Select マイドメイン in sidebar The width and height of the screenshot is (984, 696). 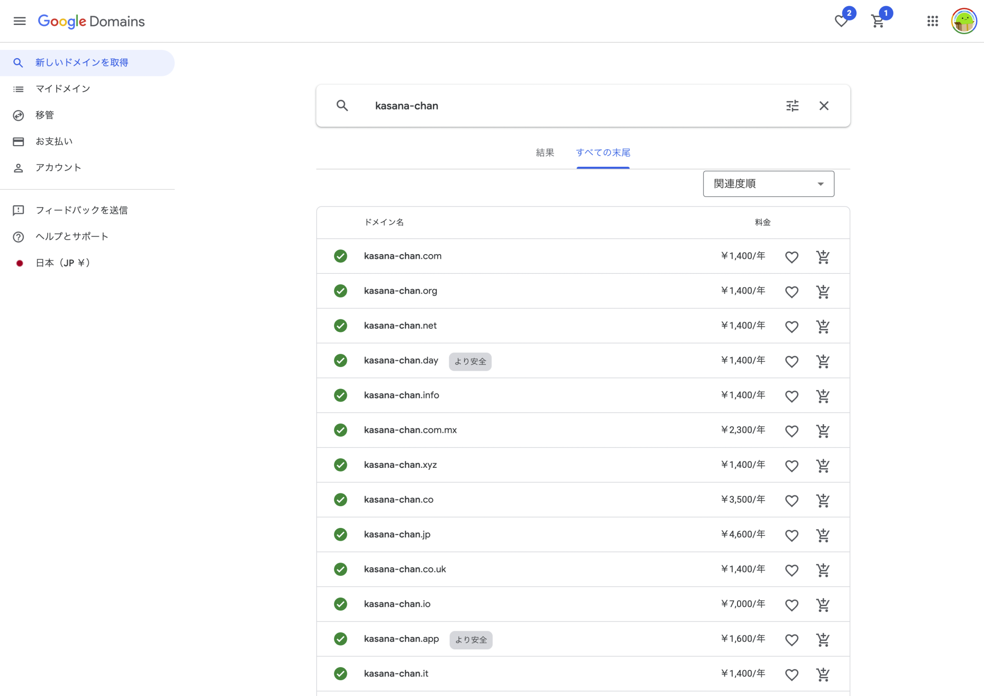[x=62, y=89]
